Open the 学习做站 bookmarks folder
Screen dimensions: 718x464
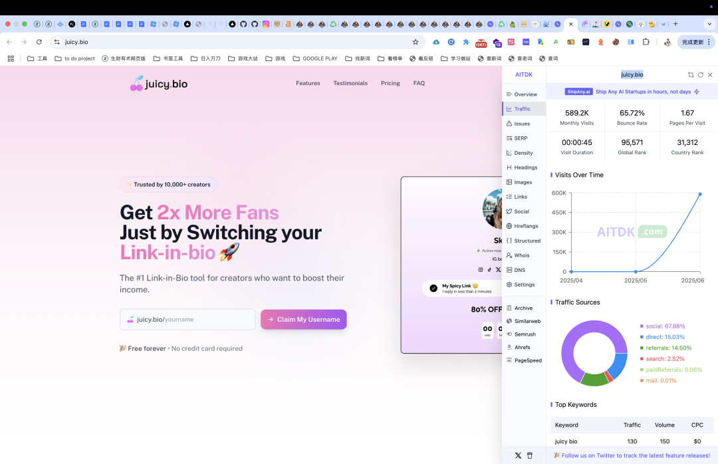click(455, 58)
